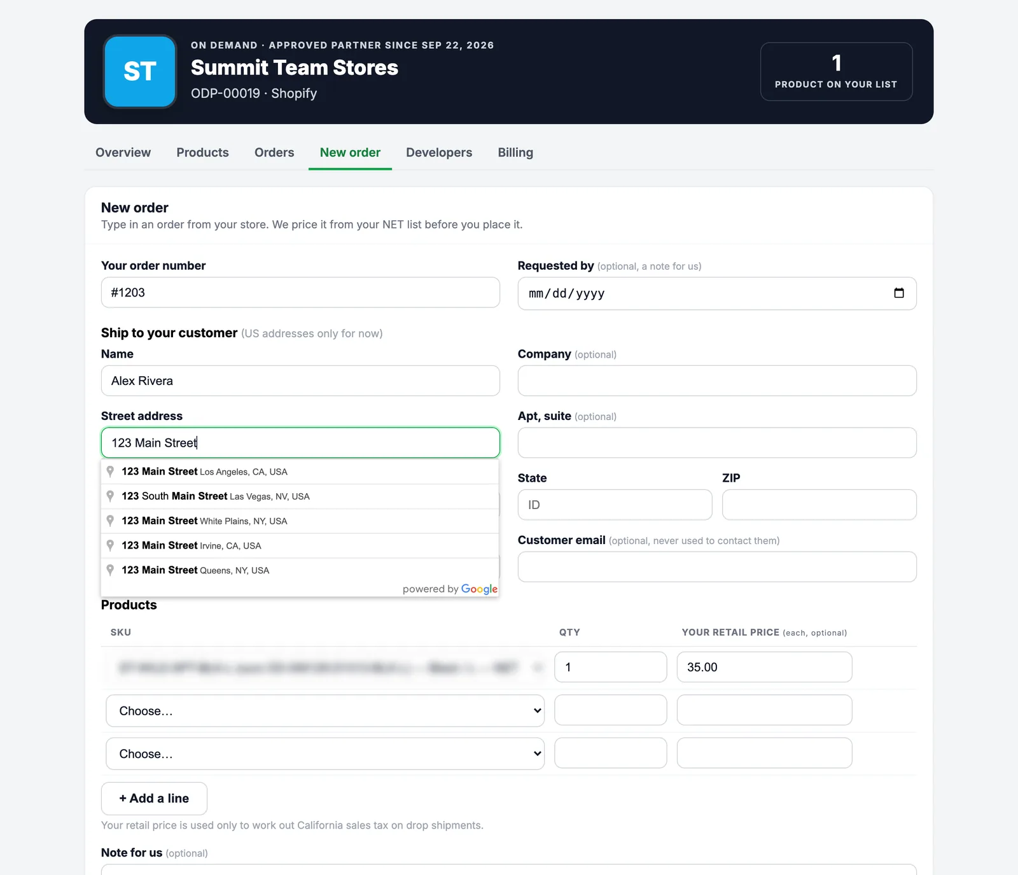Focus the Your order number field
The image size is (1018, 875).
click(x=300, y=292)
